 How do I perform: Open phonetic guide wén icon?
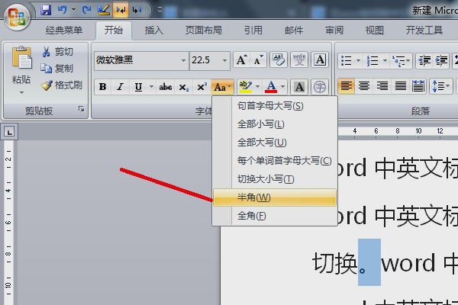[299, 59]
